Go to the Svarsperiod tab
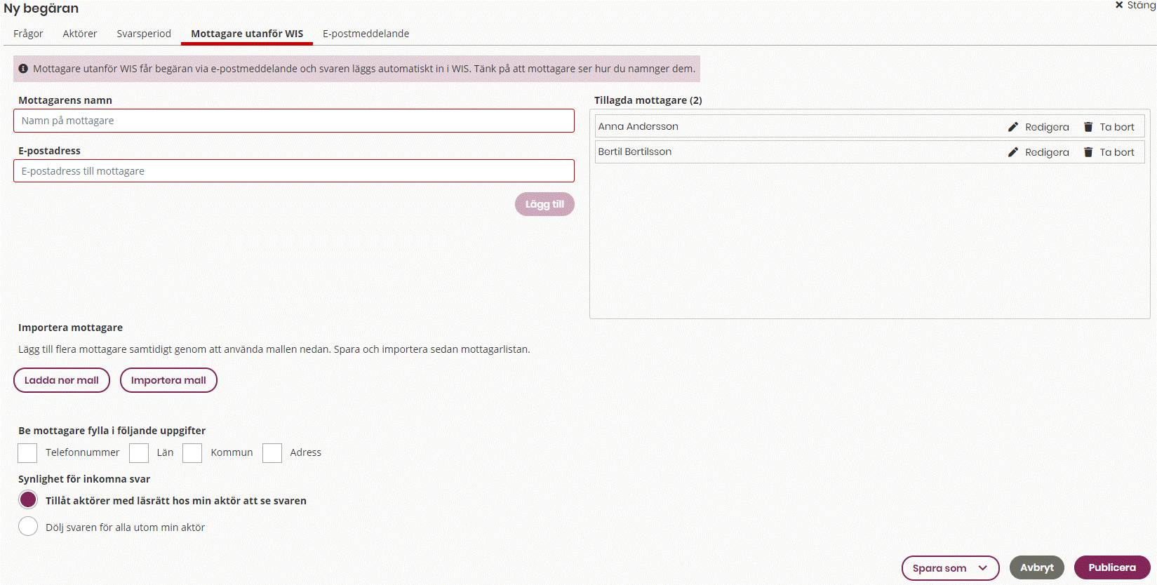The width and height of the screenshot is (1157, 585). [144, 34]
